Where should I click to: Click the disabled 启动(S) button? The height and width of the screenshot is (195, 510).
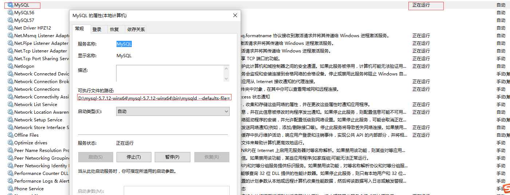(x=95, y=157)
